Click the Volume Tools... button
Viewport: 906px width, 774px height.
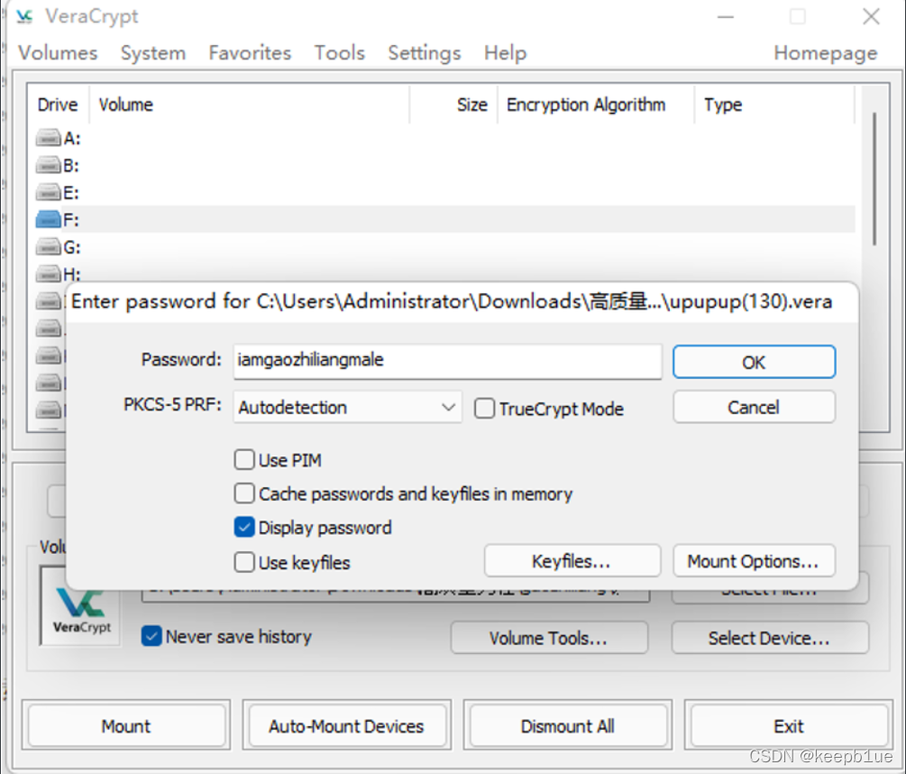coord(549,638)
